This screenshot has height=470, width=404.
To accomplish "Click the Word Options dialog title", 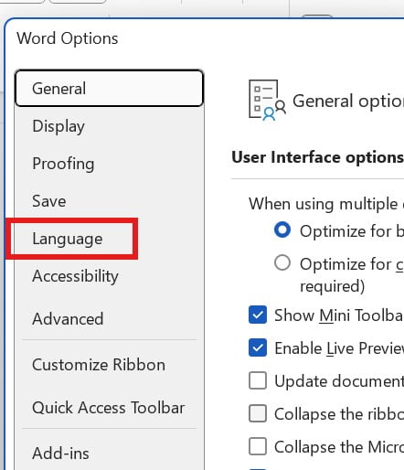I will click(68, 38).
